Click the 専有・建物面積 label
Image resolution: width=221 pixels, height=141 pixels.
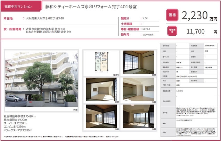(x=130, y=29)
